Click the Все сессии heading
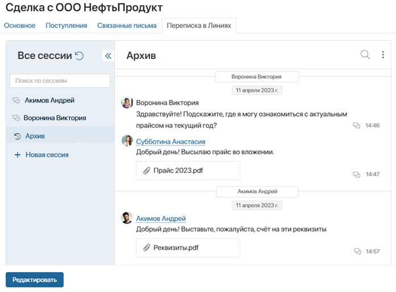The width and height of the screenshot is (396, 292). (45, 56)
